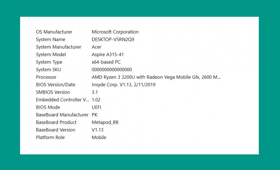Screen dimensions: 280x170
Task: Select the OS Manufacturer row label
Action: click(54, 32)
